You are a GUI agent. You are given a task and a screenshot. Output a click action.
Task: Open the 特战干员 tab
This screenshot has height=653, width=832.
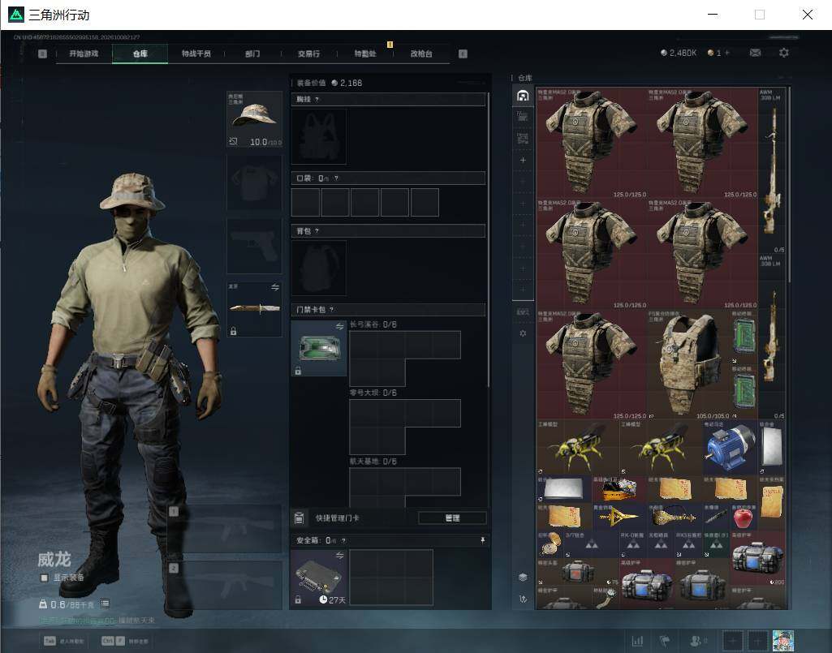click(196, 54)
